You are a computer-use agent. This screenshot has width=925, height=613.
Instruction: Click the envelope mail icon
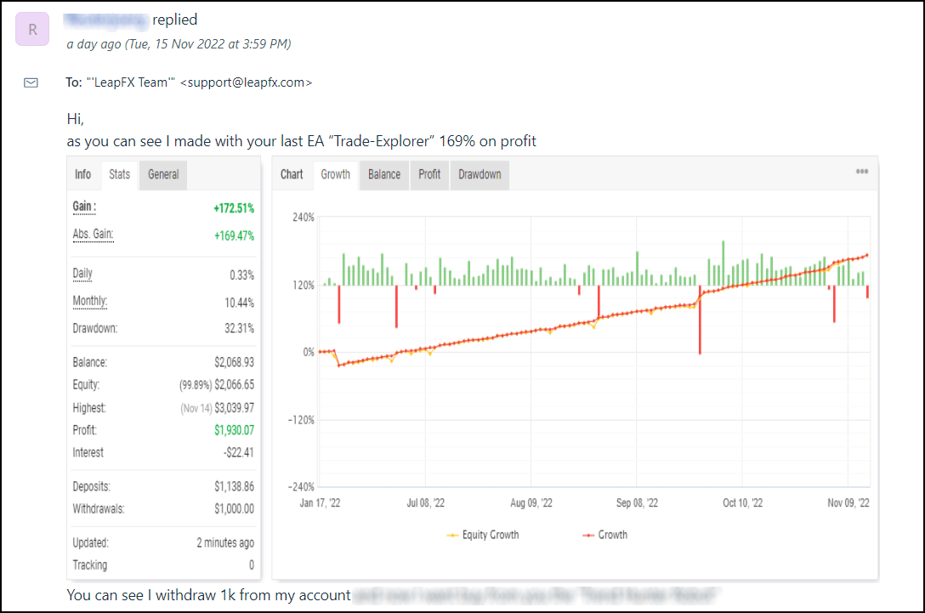point(31,82)
